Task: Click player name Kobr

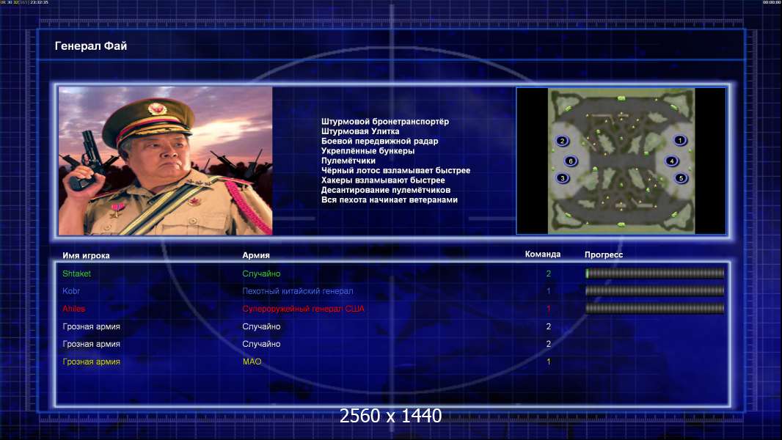Action: coord(71,291)
